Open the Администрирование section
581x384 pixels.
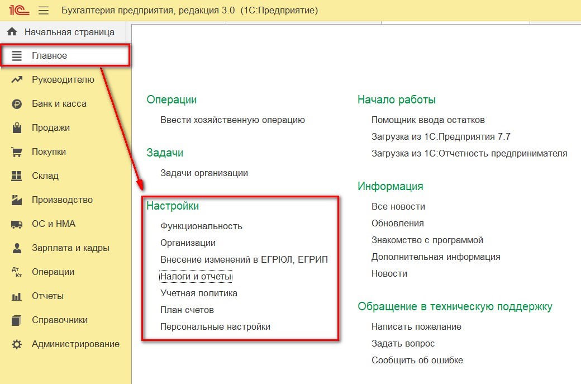point(65,344)
